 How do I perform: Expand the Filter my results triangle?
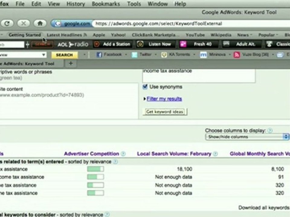click(145, 99)
